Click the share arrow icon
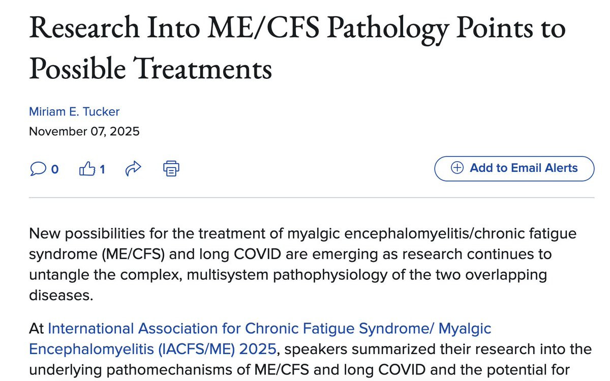610x381 pixels. 133,168
